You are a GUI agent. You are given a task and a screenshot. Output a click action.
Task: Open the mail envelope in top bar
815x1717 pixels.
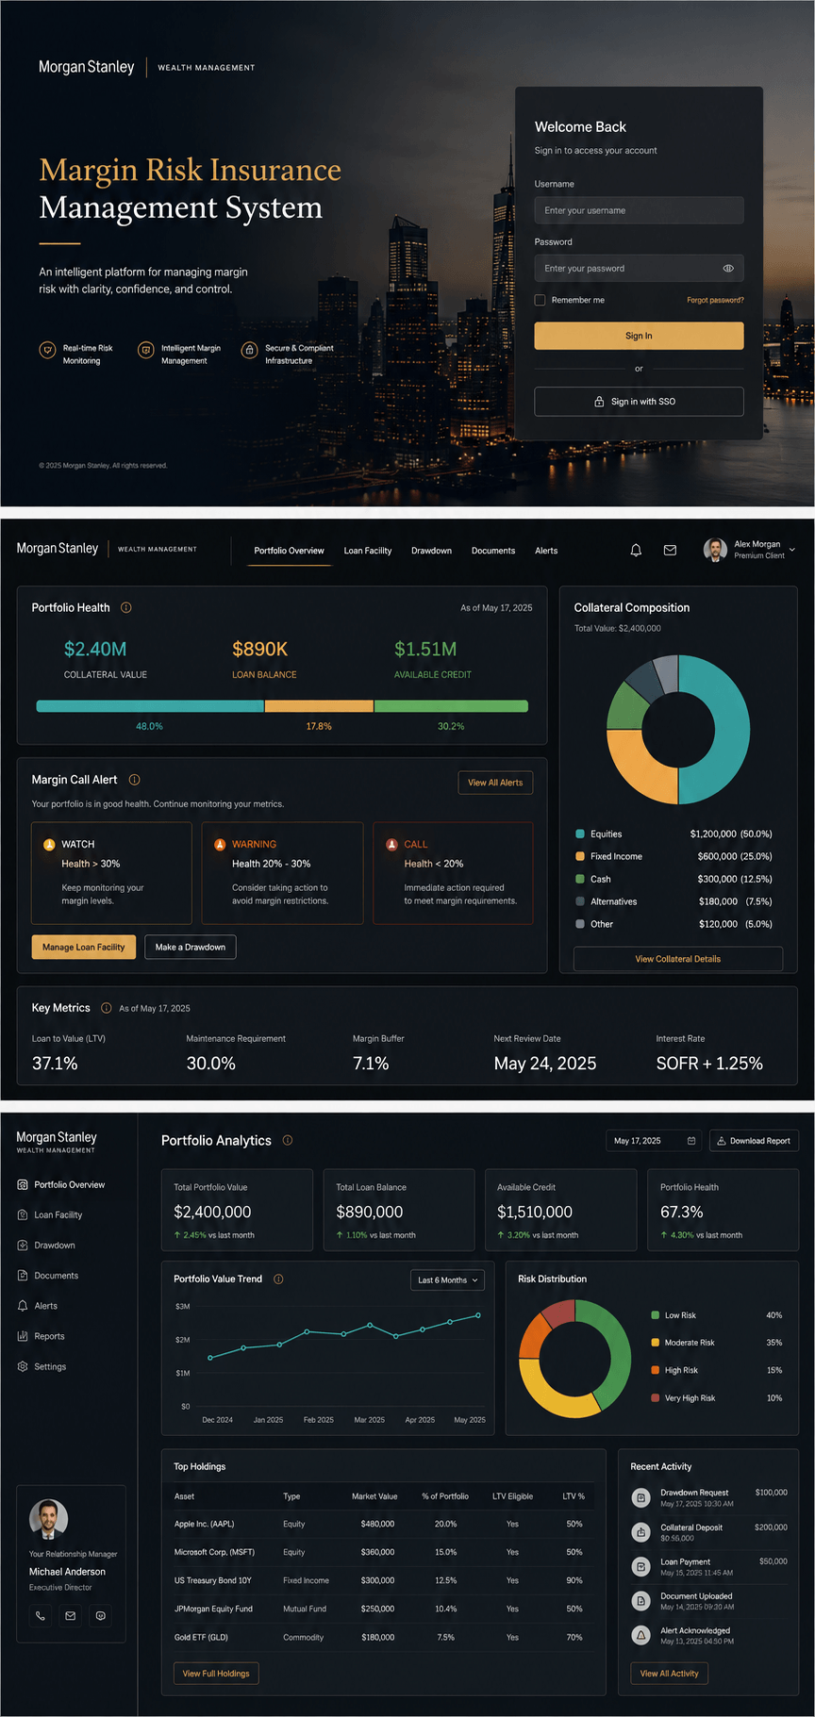click(670, 550)
